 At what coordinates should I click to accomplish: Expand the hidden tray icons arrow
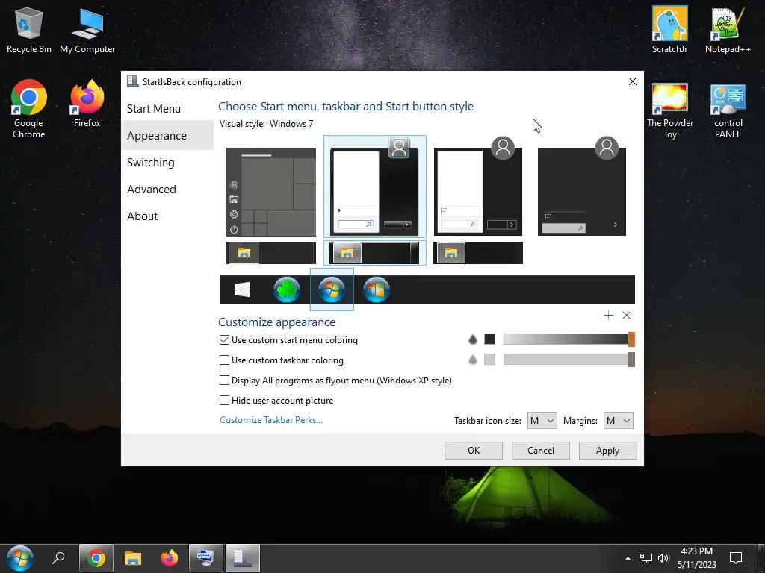[628, 558]
